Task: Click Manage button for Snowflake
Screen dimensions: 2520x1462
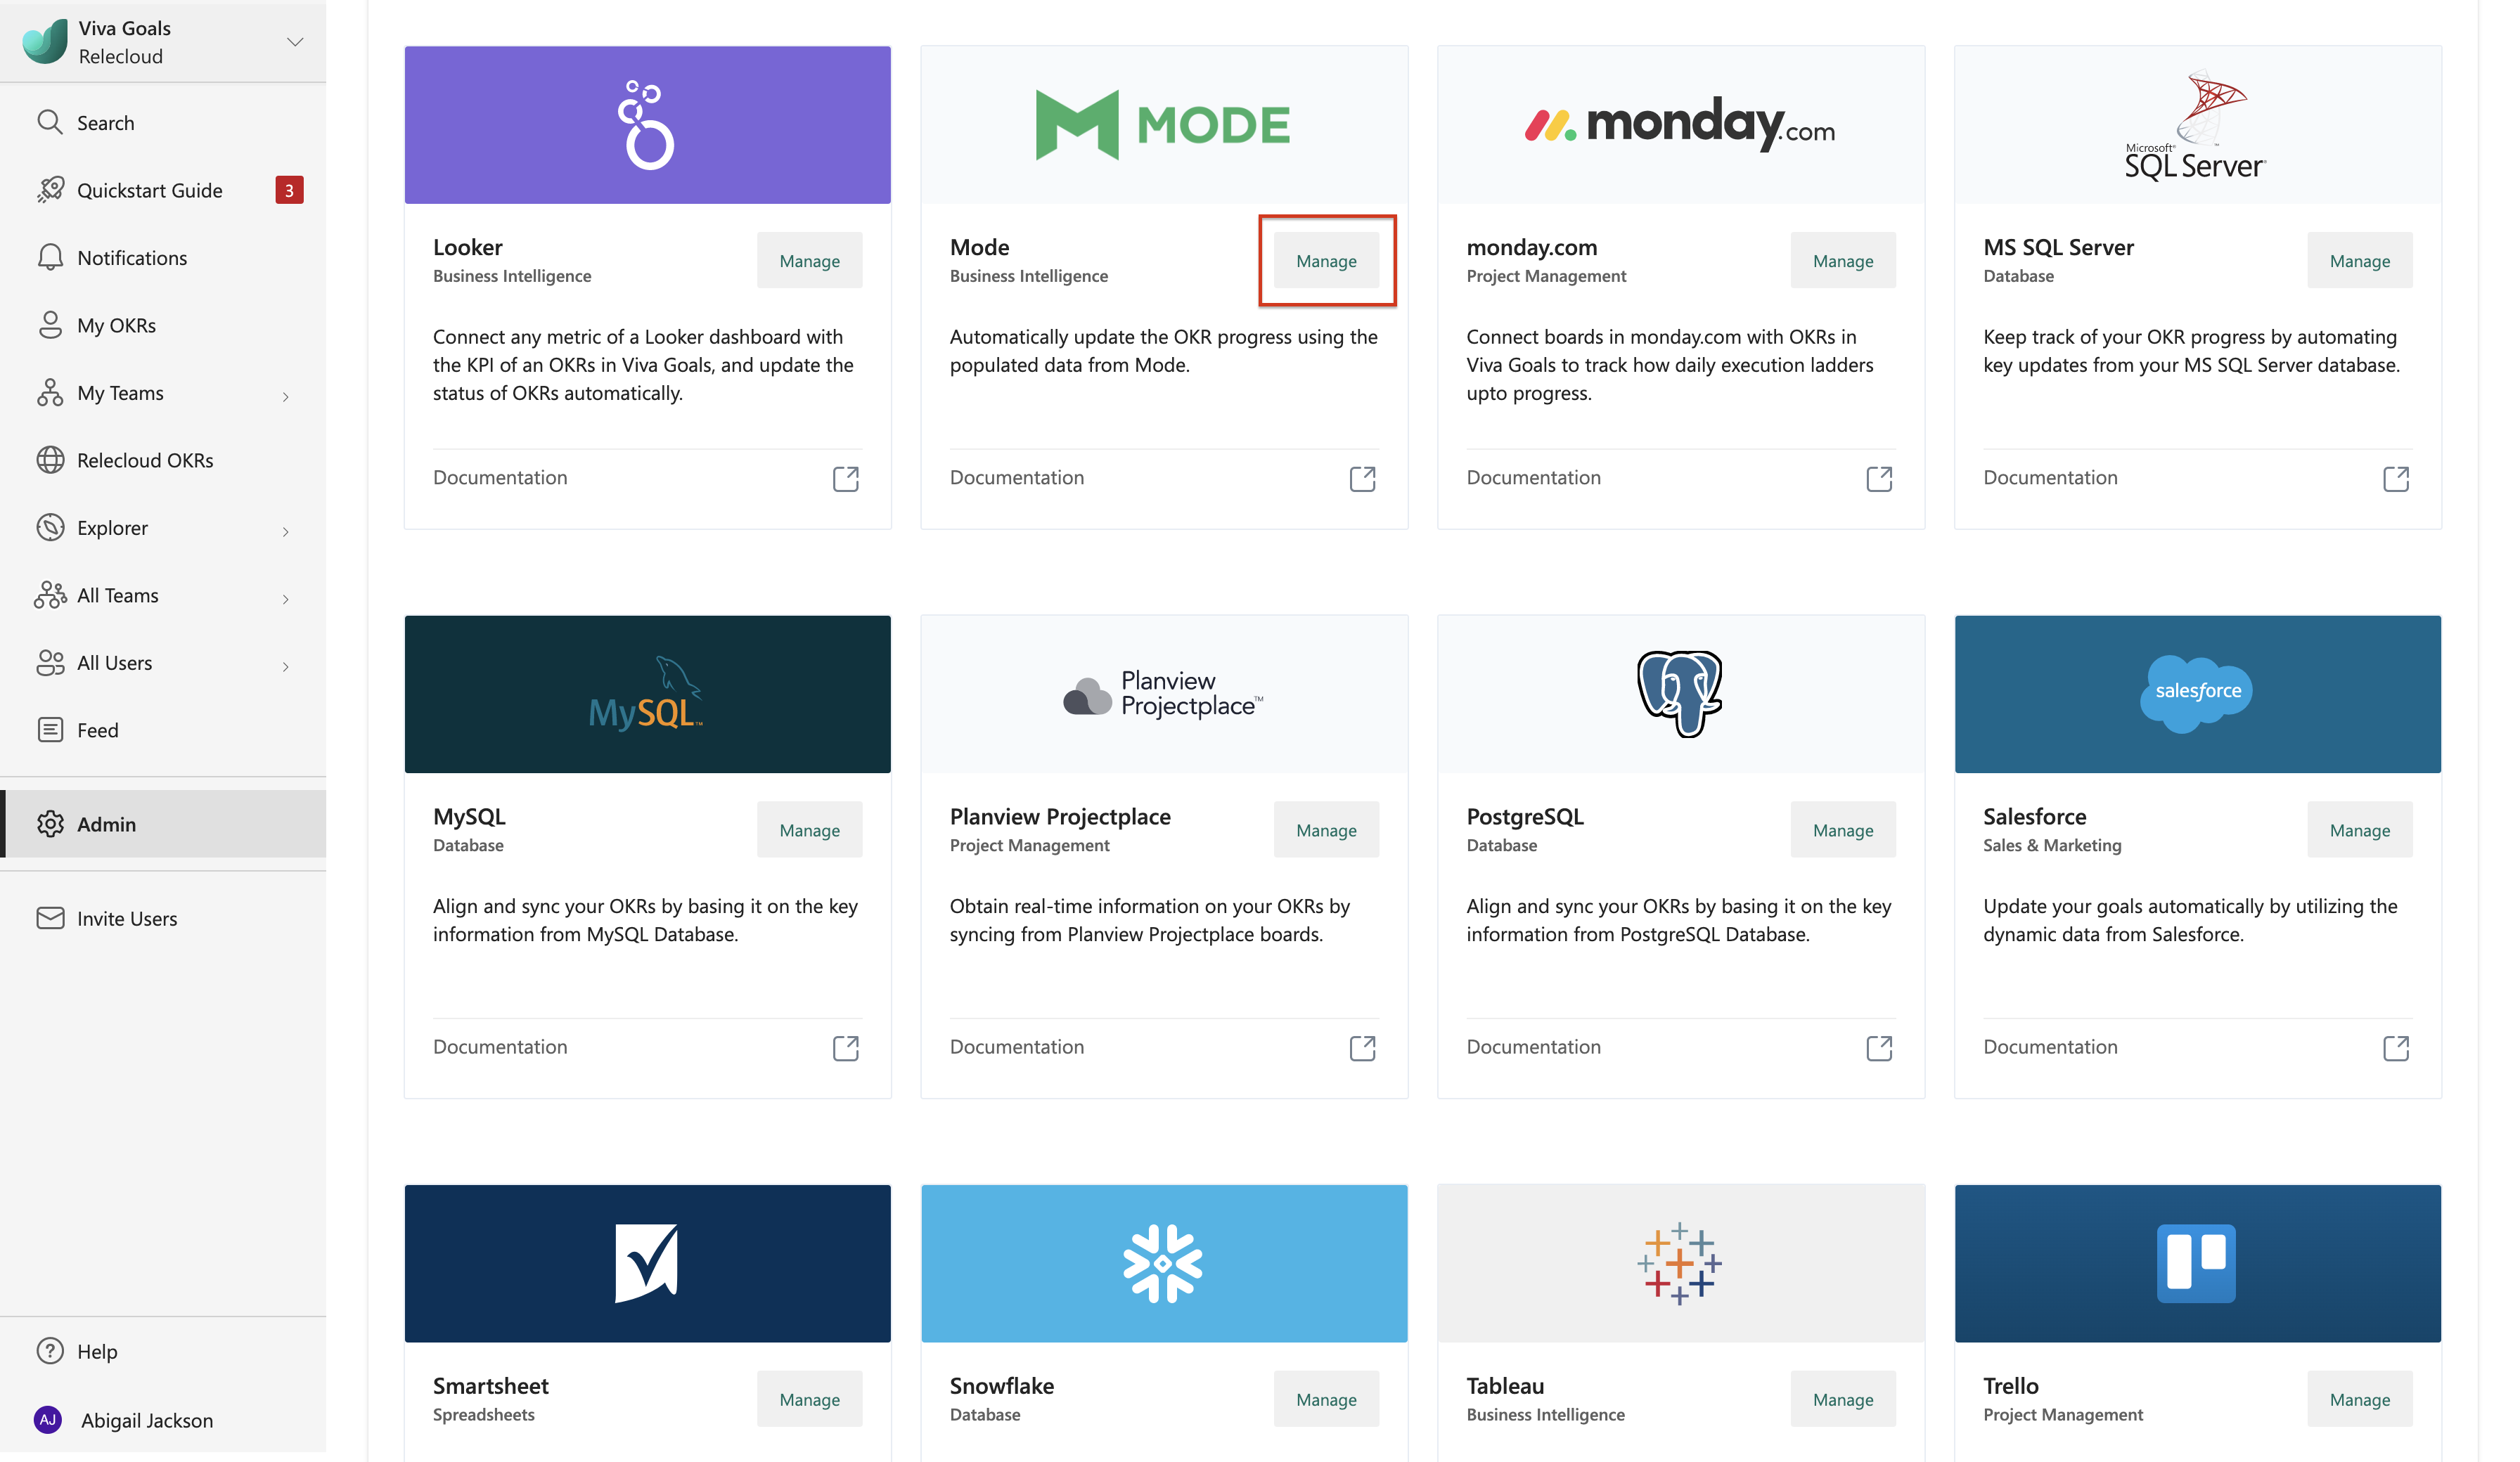Action: pos(1326,1400)
